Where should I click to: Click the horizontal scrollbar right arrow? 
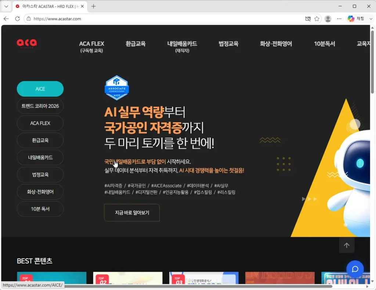point(367,286)
